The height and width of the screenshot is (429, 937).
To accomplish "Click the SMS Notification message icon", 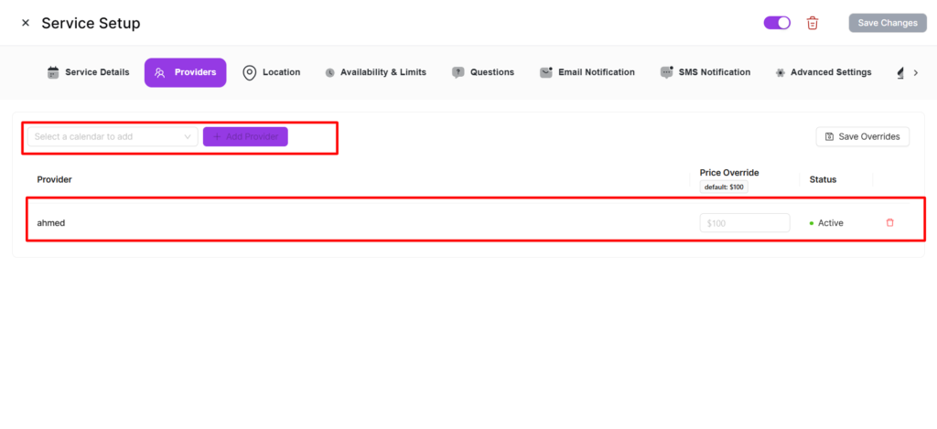I will [666, 72].
